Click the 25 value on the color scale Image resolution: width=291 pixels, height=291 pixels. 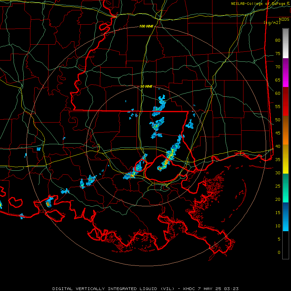(278, 186)
